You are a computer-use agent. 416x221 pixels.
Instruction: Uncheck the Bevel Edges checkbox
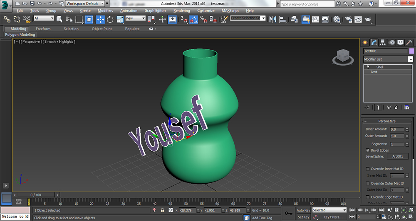(x=367, y=150)
